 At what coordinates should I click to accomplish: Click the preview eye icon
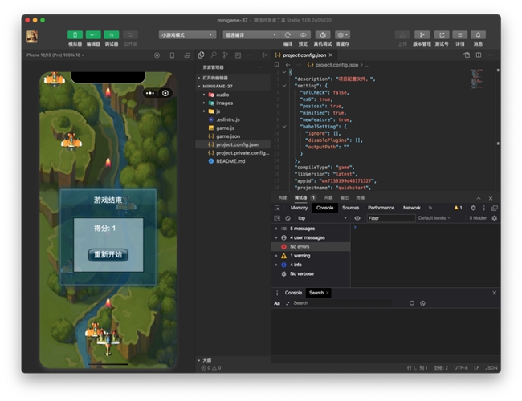pos(303,35)
